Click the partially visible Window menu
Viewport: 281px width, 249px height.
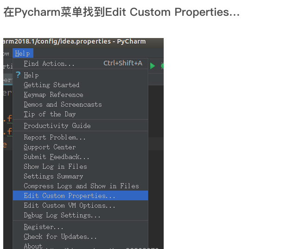(6, 53)
